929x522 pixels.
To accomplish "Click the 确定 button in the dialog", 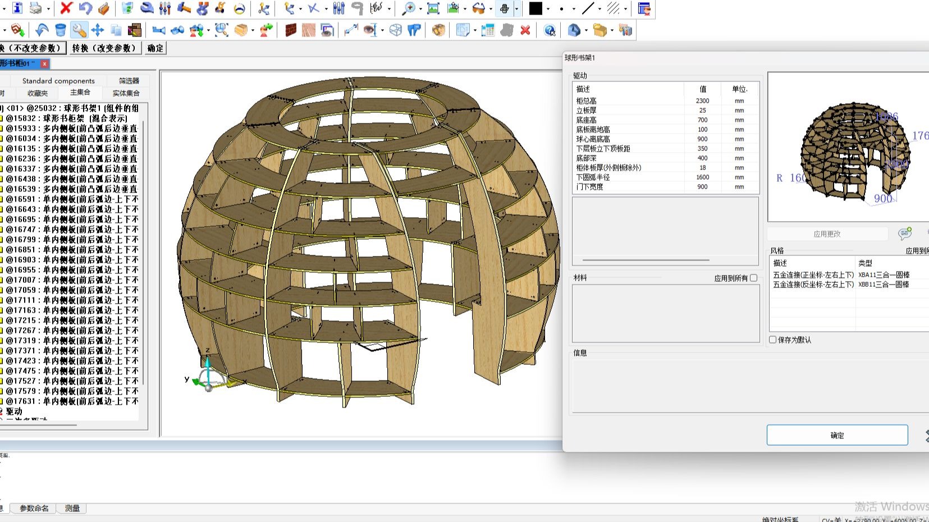I will (837, 435).
